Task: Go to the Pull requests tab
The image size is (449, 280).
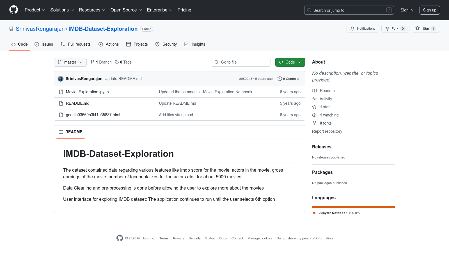Action: pyautogui.click(x=75, y=44)
